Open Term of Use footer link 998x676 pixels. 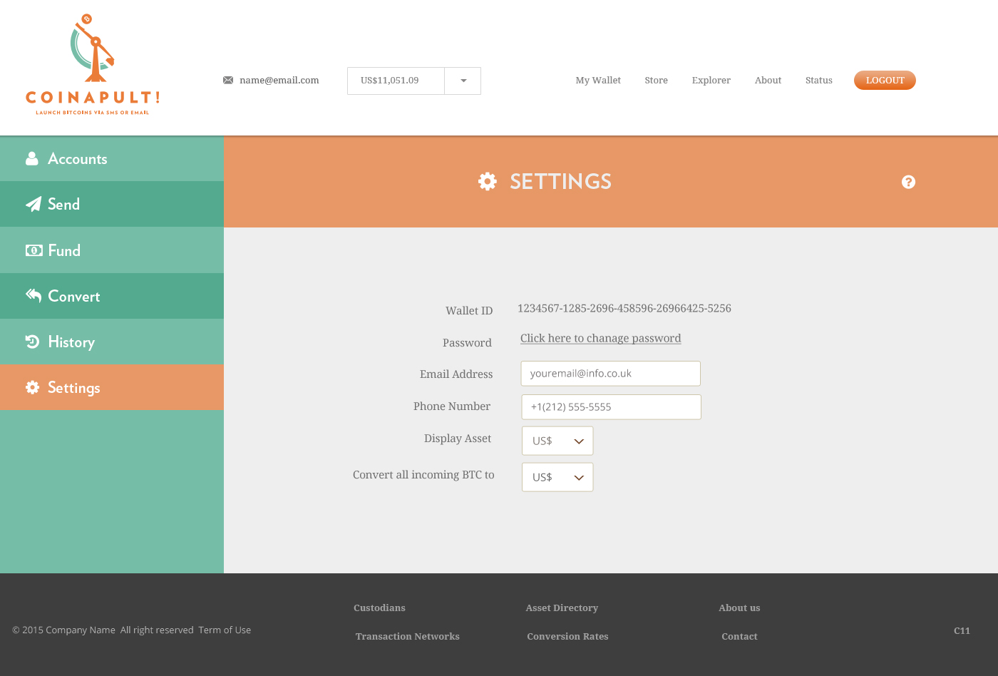tap(225, 630)
